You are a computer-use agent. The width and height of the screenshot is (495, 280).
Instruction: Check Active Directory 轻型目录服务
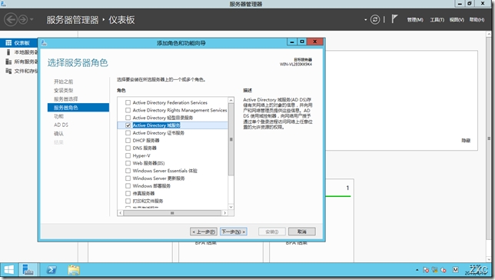pos(128,118)
